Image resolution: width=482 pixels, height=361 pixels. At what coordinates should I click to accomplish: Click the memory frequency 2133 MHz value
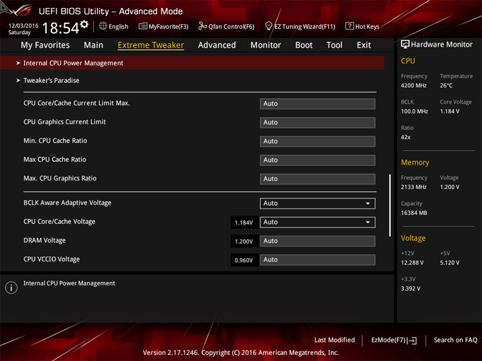point(414,187)
